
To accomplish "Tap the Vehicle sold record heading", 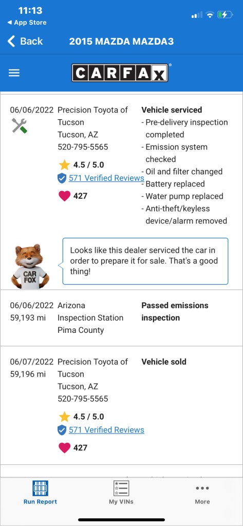I will tap(164, 362).
